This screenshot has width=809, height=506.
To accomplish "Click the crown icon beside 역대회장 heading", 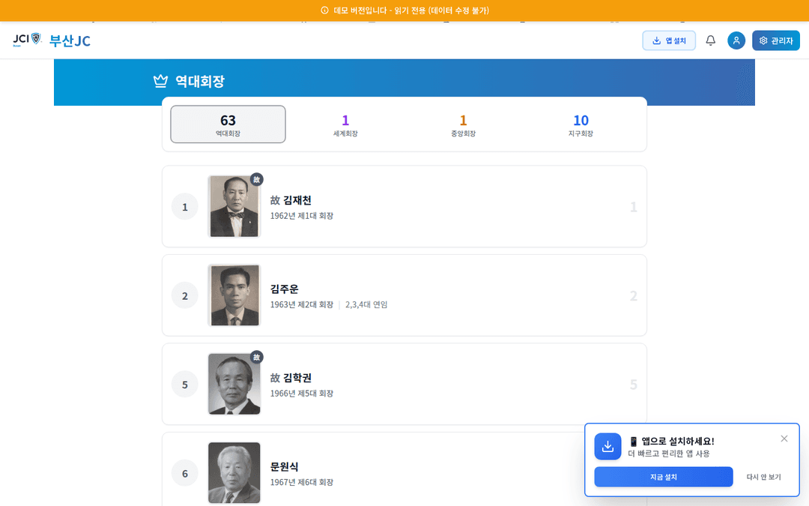I will pos(160,81).
